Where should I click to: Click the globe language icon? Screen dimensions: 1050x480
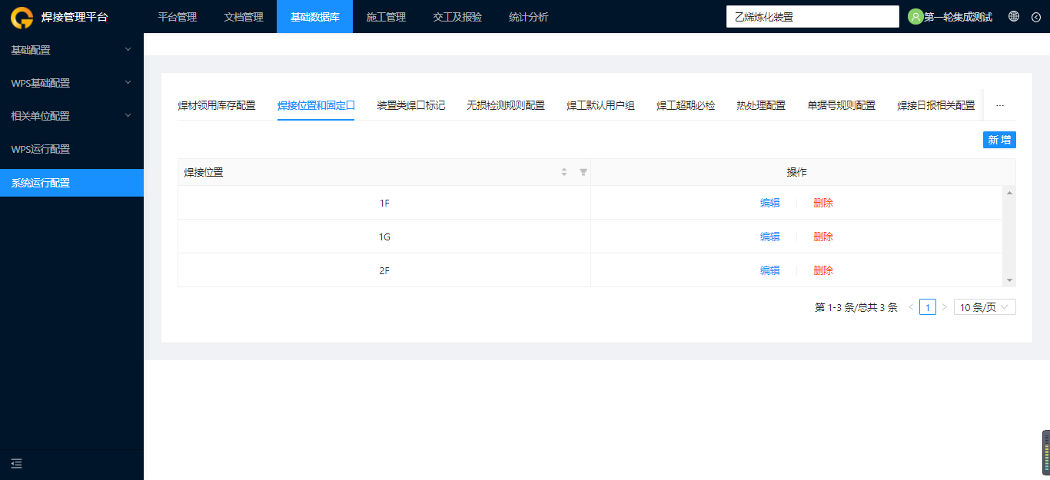(x=1014, y=17)
